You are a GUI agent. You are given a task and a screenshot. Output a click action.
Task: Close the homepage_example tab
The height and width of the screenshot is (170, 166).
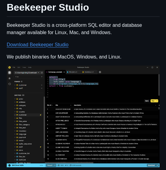click(64, 72)
